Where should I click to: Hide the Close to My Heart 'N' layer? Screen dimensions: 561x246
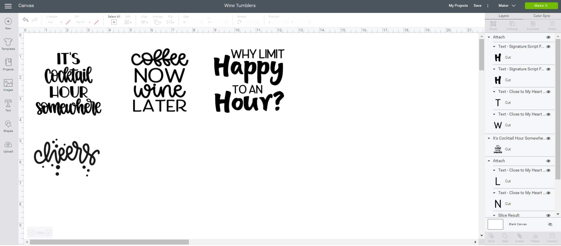click(x=548, y=193)
